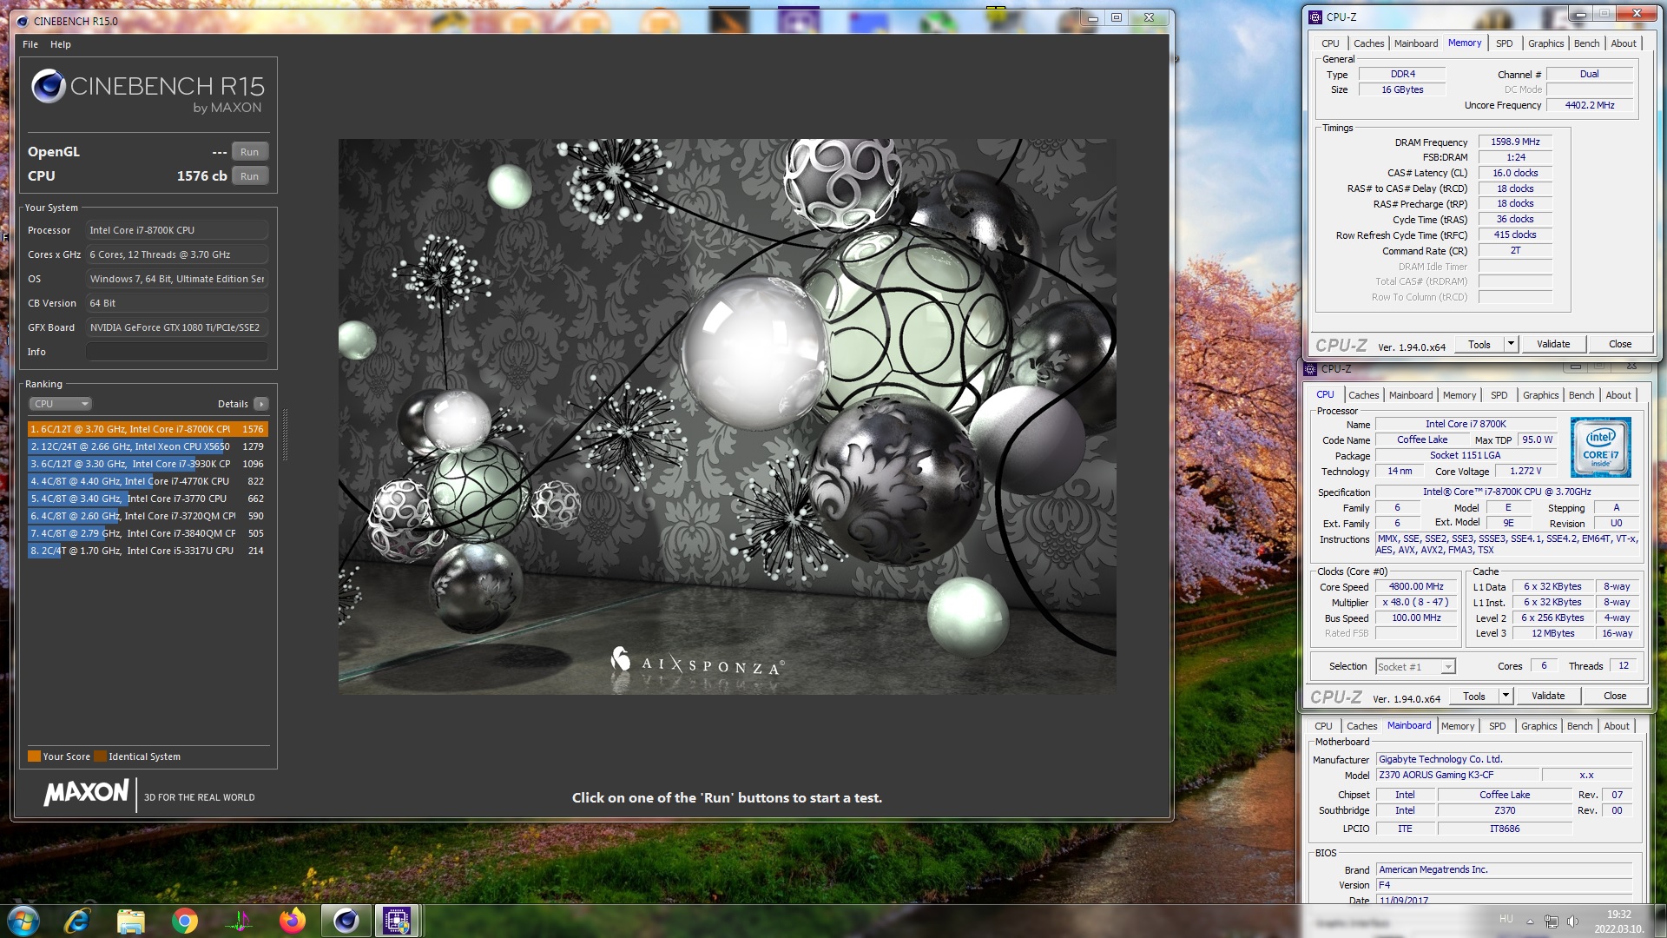1667x938 pixels.
Task: Click the Identical System legend swatch
Action: point(100,756)
